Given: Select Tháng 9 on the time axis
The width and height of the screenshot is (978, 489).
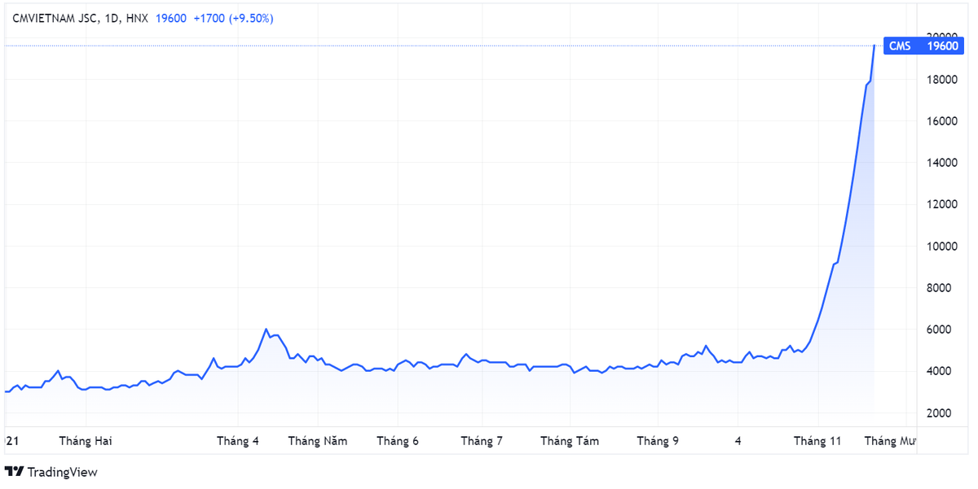Looking at the screenshot, I should click(x=658, y=441).
